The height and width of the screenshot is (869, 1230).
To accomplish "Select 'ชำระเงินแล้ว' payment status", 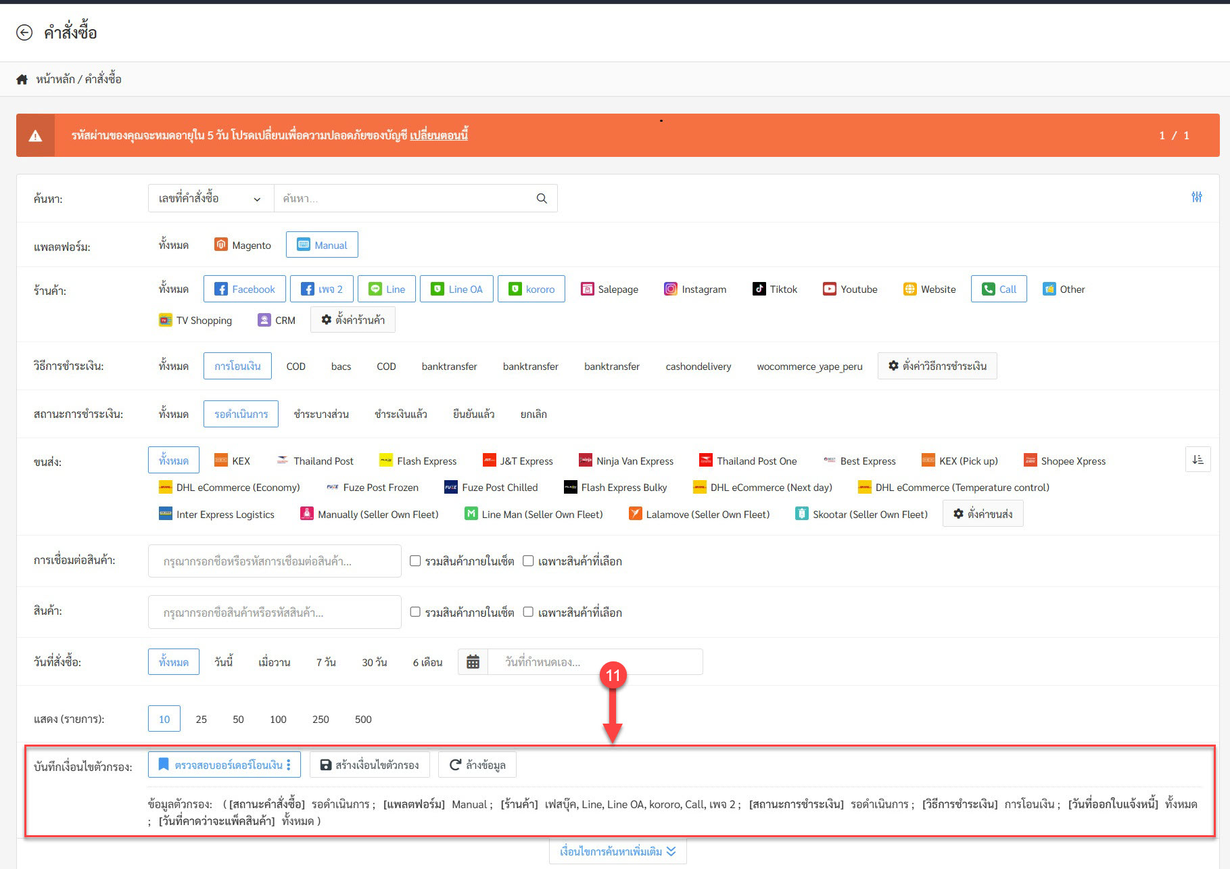I will click(x=400, y=414).
